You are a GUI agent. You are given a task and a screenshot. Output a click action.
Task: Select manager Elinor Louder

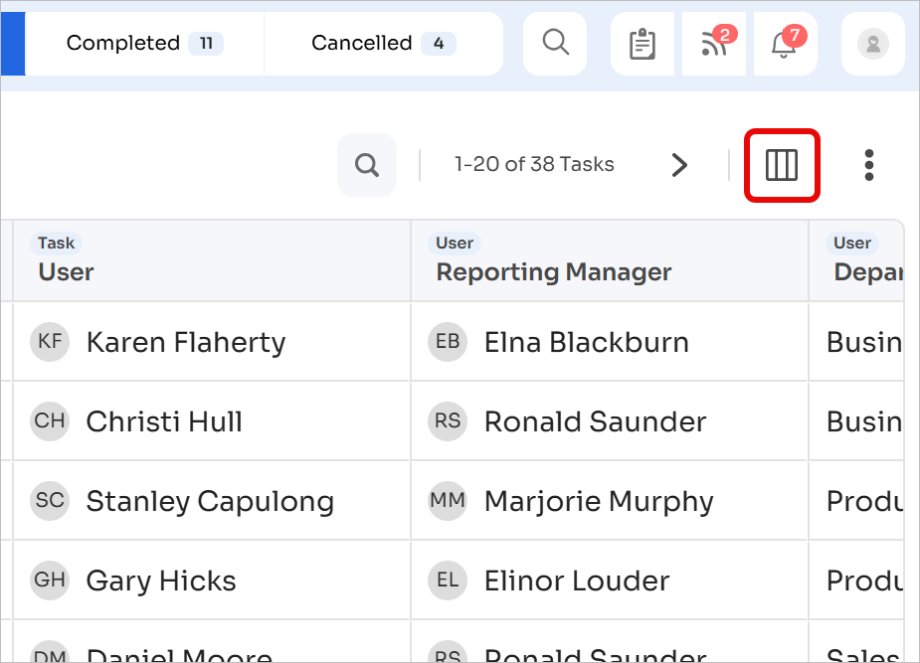point(577,580)
